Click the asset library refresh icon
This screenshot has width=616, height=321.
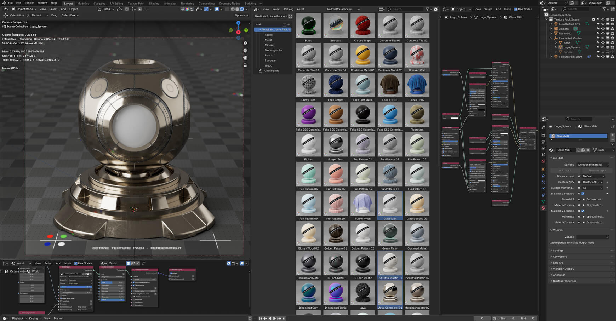290,16
